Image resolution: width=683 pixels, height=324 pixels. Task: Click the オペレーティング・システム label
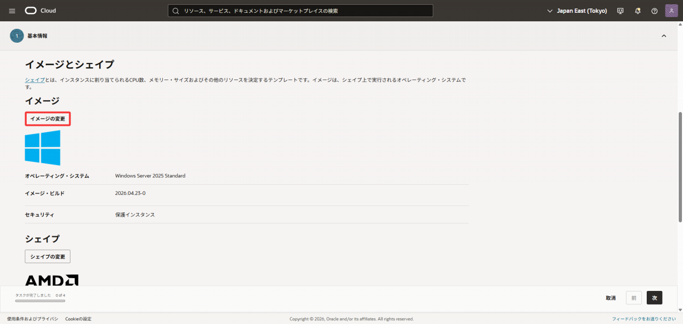(57, 176)
